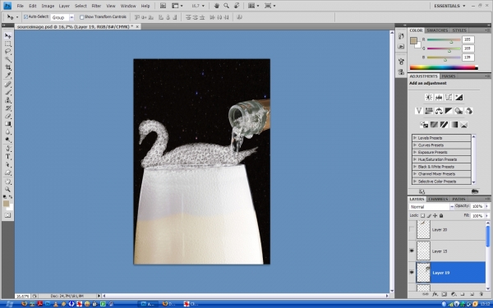Image resolution: width=493 pixels, height=308 pixels.
Task: Select the Move tool
Action: 8,35
